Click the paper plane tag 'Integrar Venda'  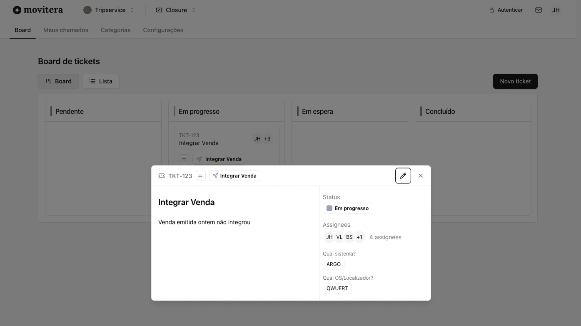pyautogui.click(x=234, y=176)
